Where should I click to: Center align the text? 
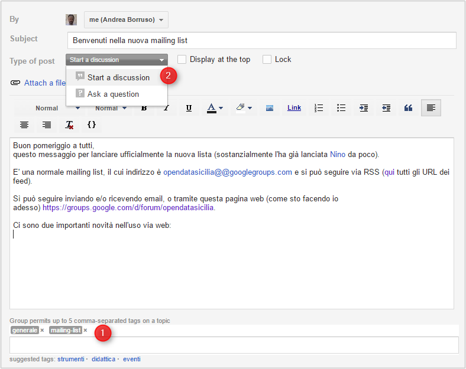coord(24,125)
